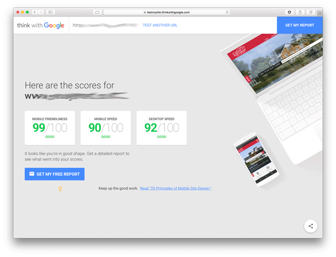Maximize the window with green button
Image resolution: width=336 pixels, height=257 pixels.
27,12
